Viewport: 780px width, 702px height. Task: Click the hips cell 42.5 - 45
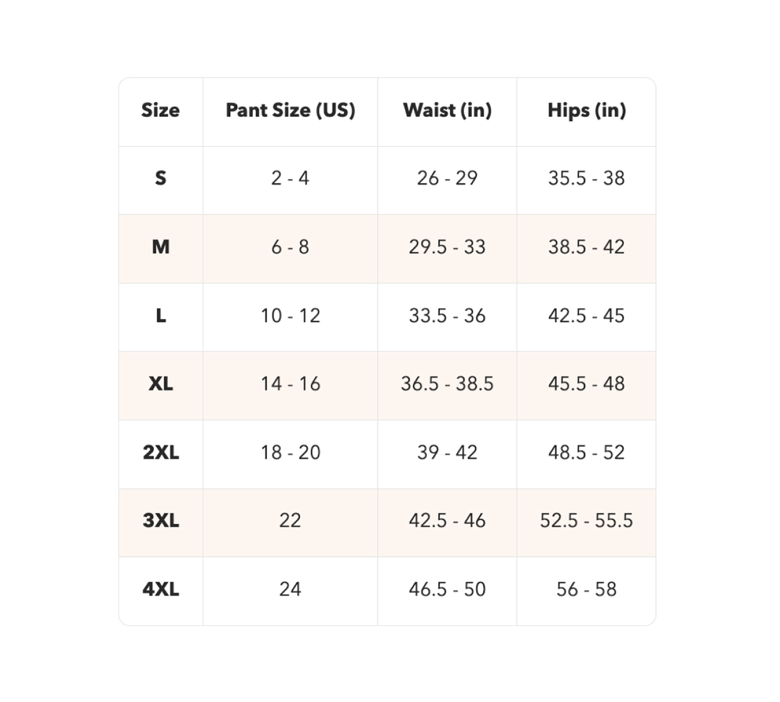coord(586,316)
